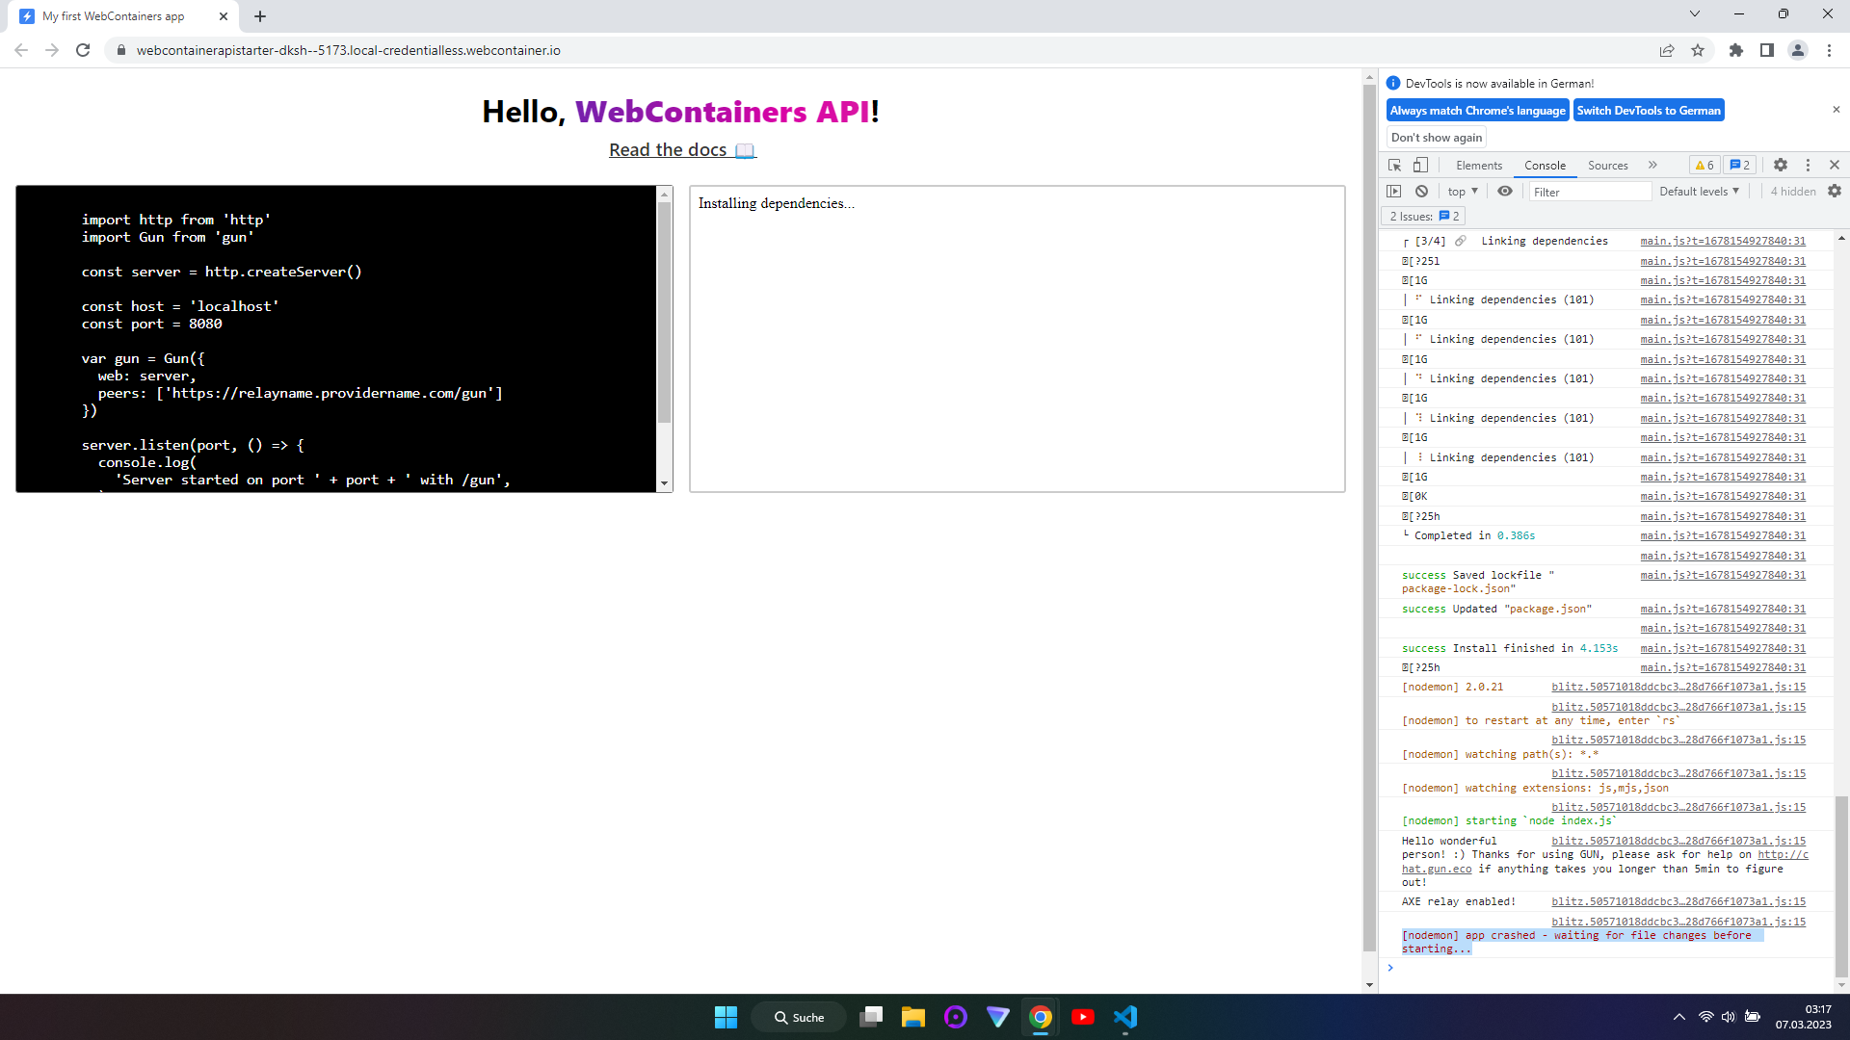Open live expression eye icon
The width and height of the screenshot is (1850, 1040).
[1505, 191]
